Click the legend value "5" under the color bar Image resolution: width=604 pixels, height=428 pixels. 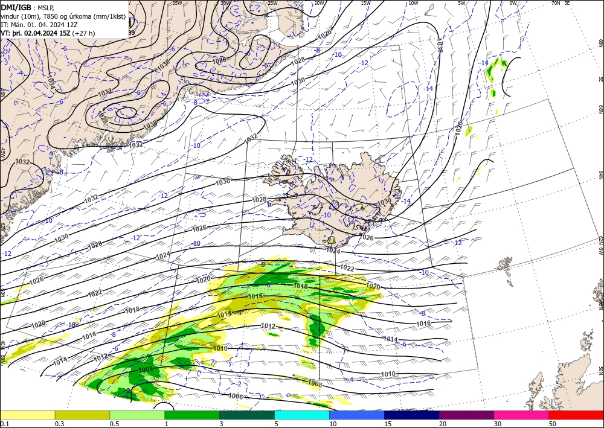coord(276,424)
